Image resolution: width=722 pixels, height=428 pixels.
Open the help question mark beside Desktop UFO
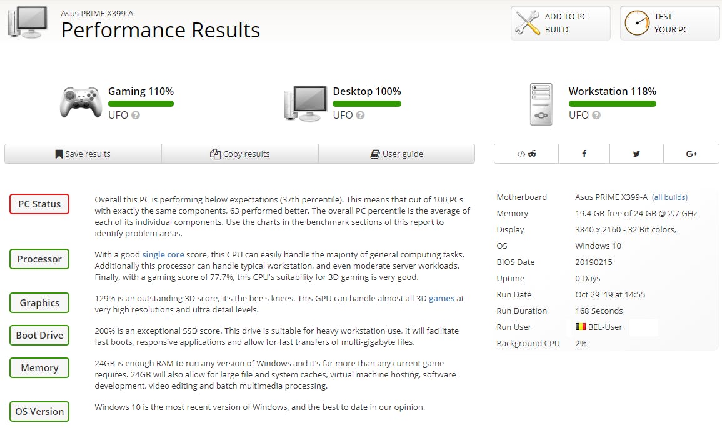(360, 115)
